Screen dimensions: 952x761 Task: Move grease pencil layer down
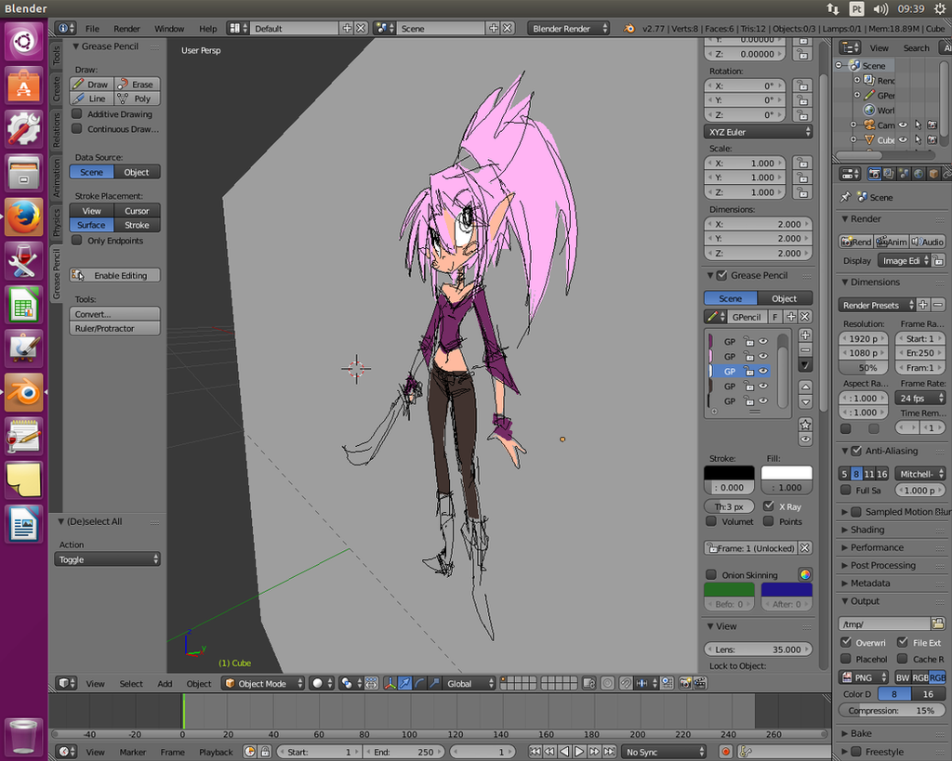pyautogui.click(x=805, y=401)
